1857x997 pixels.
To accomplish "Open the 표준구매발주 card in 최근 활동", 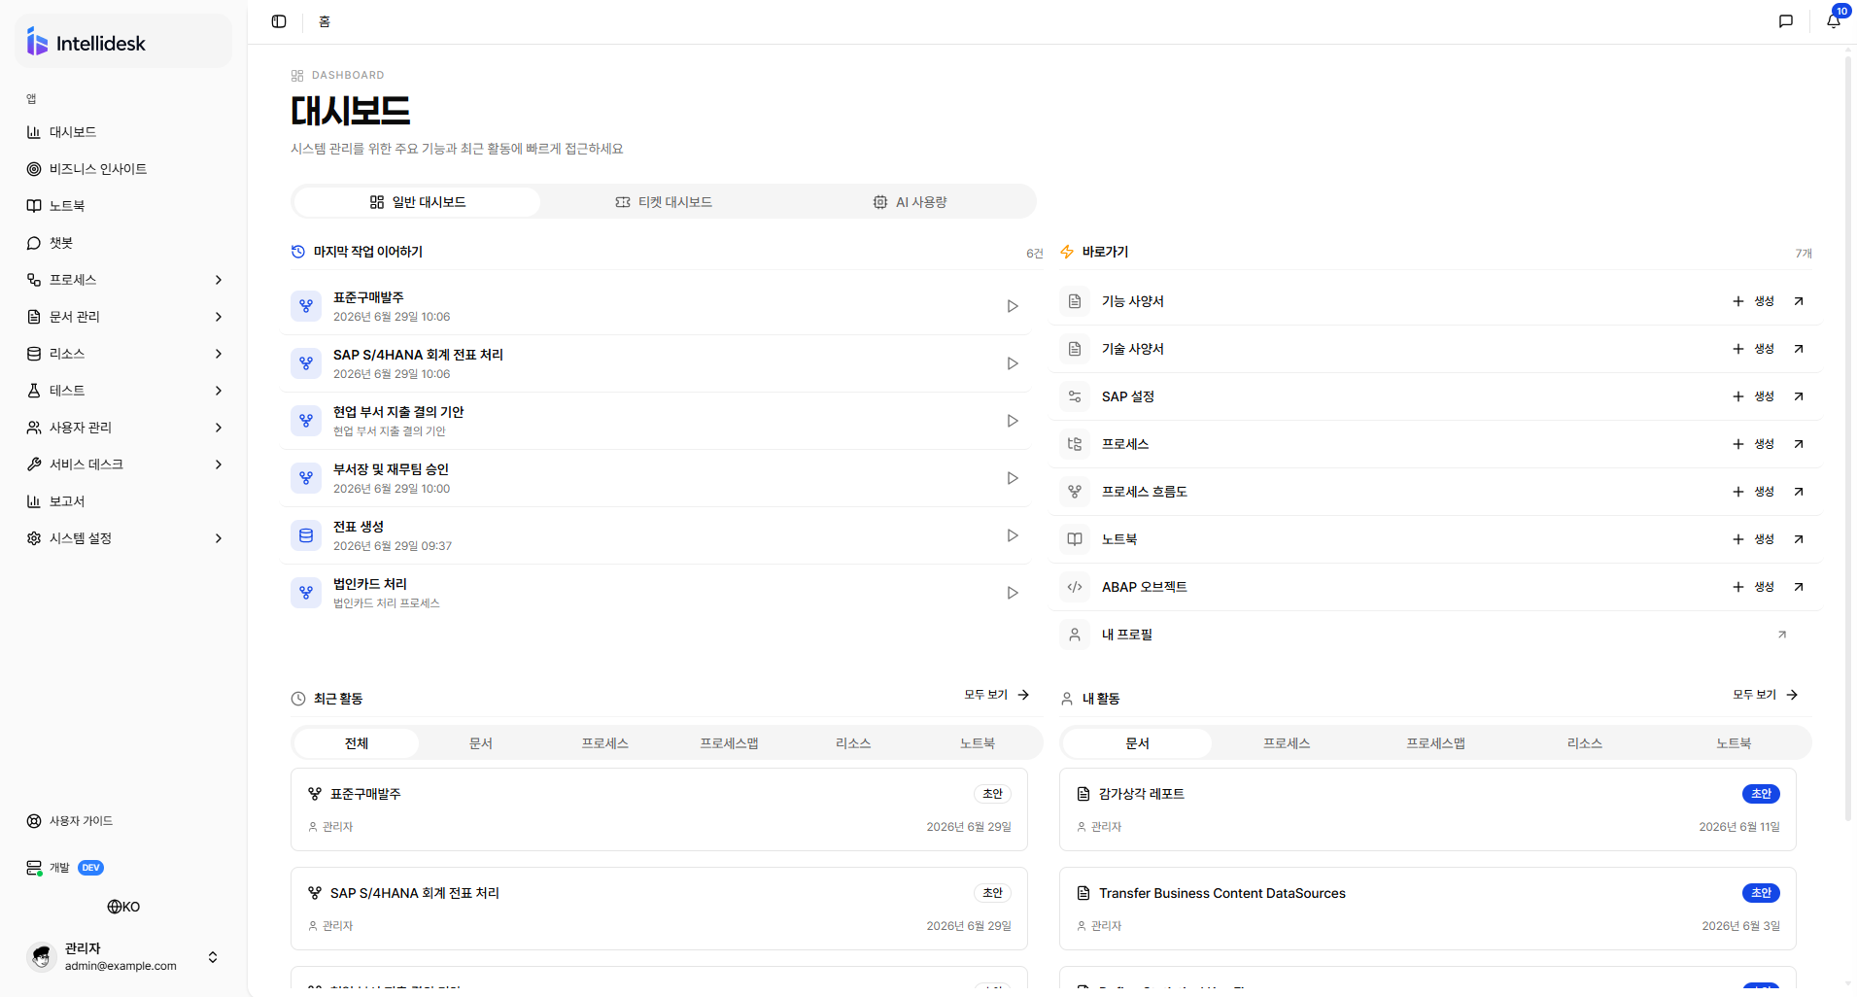I will [x=659, y=809].
